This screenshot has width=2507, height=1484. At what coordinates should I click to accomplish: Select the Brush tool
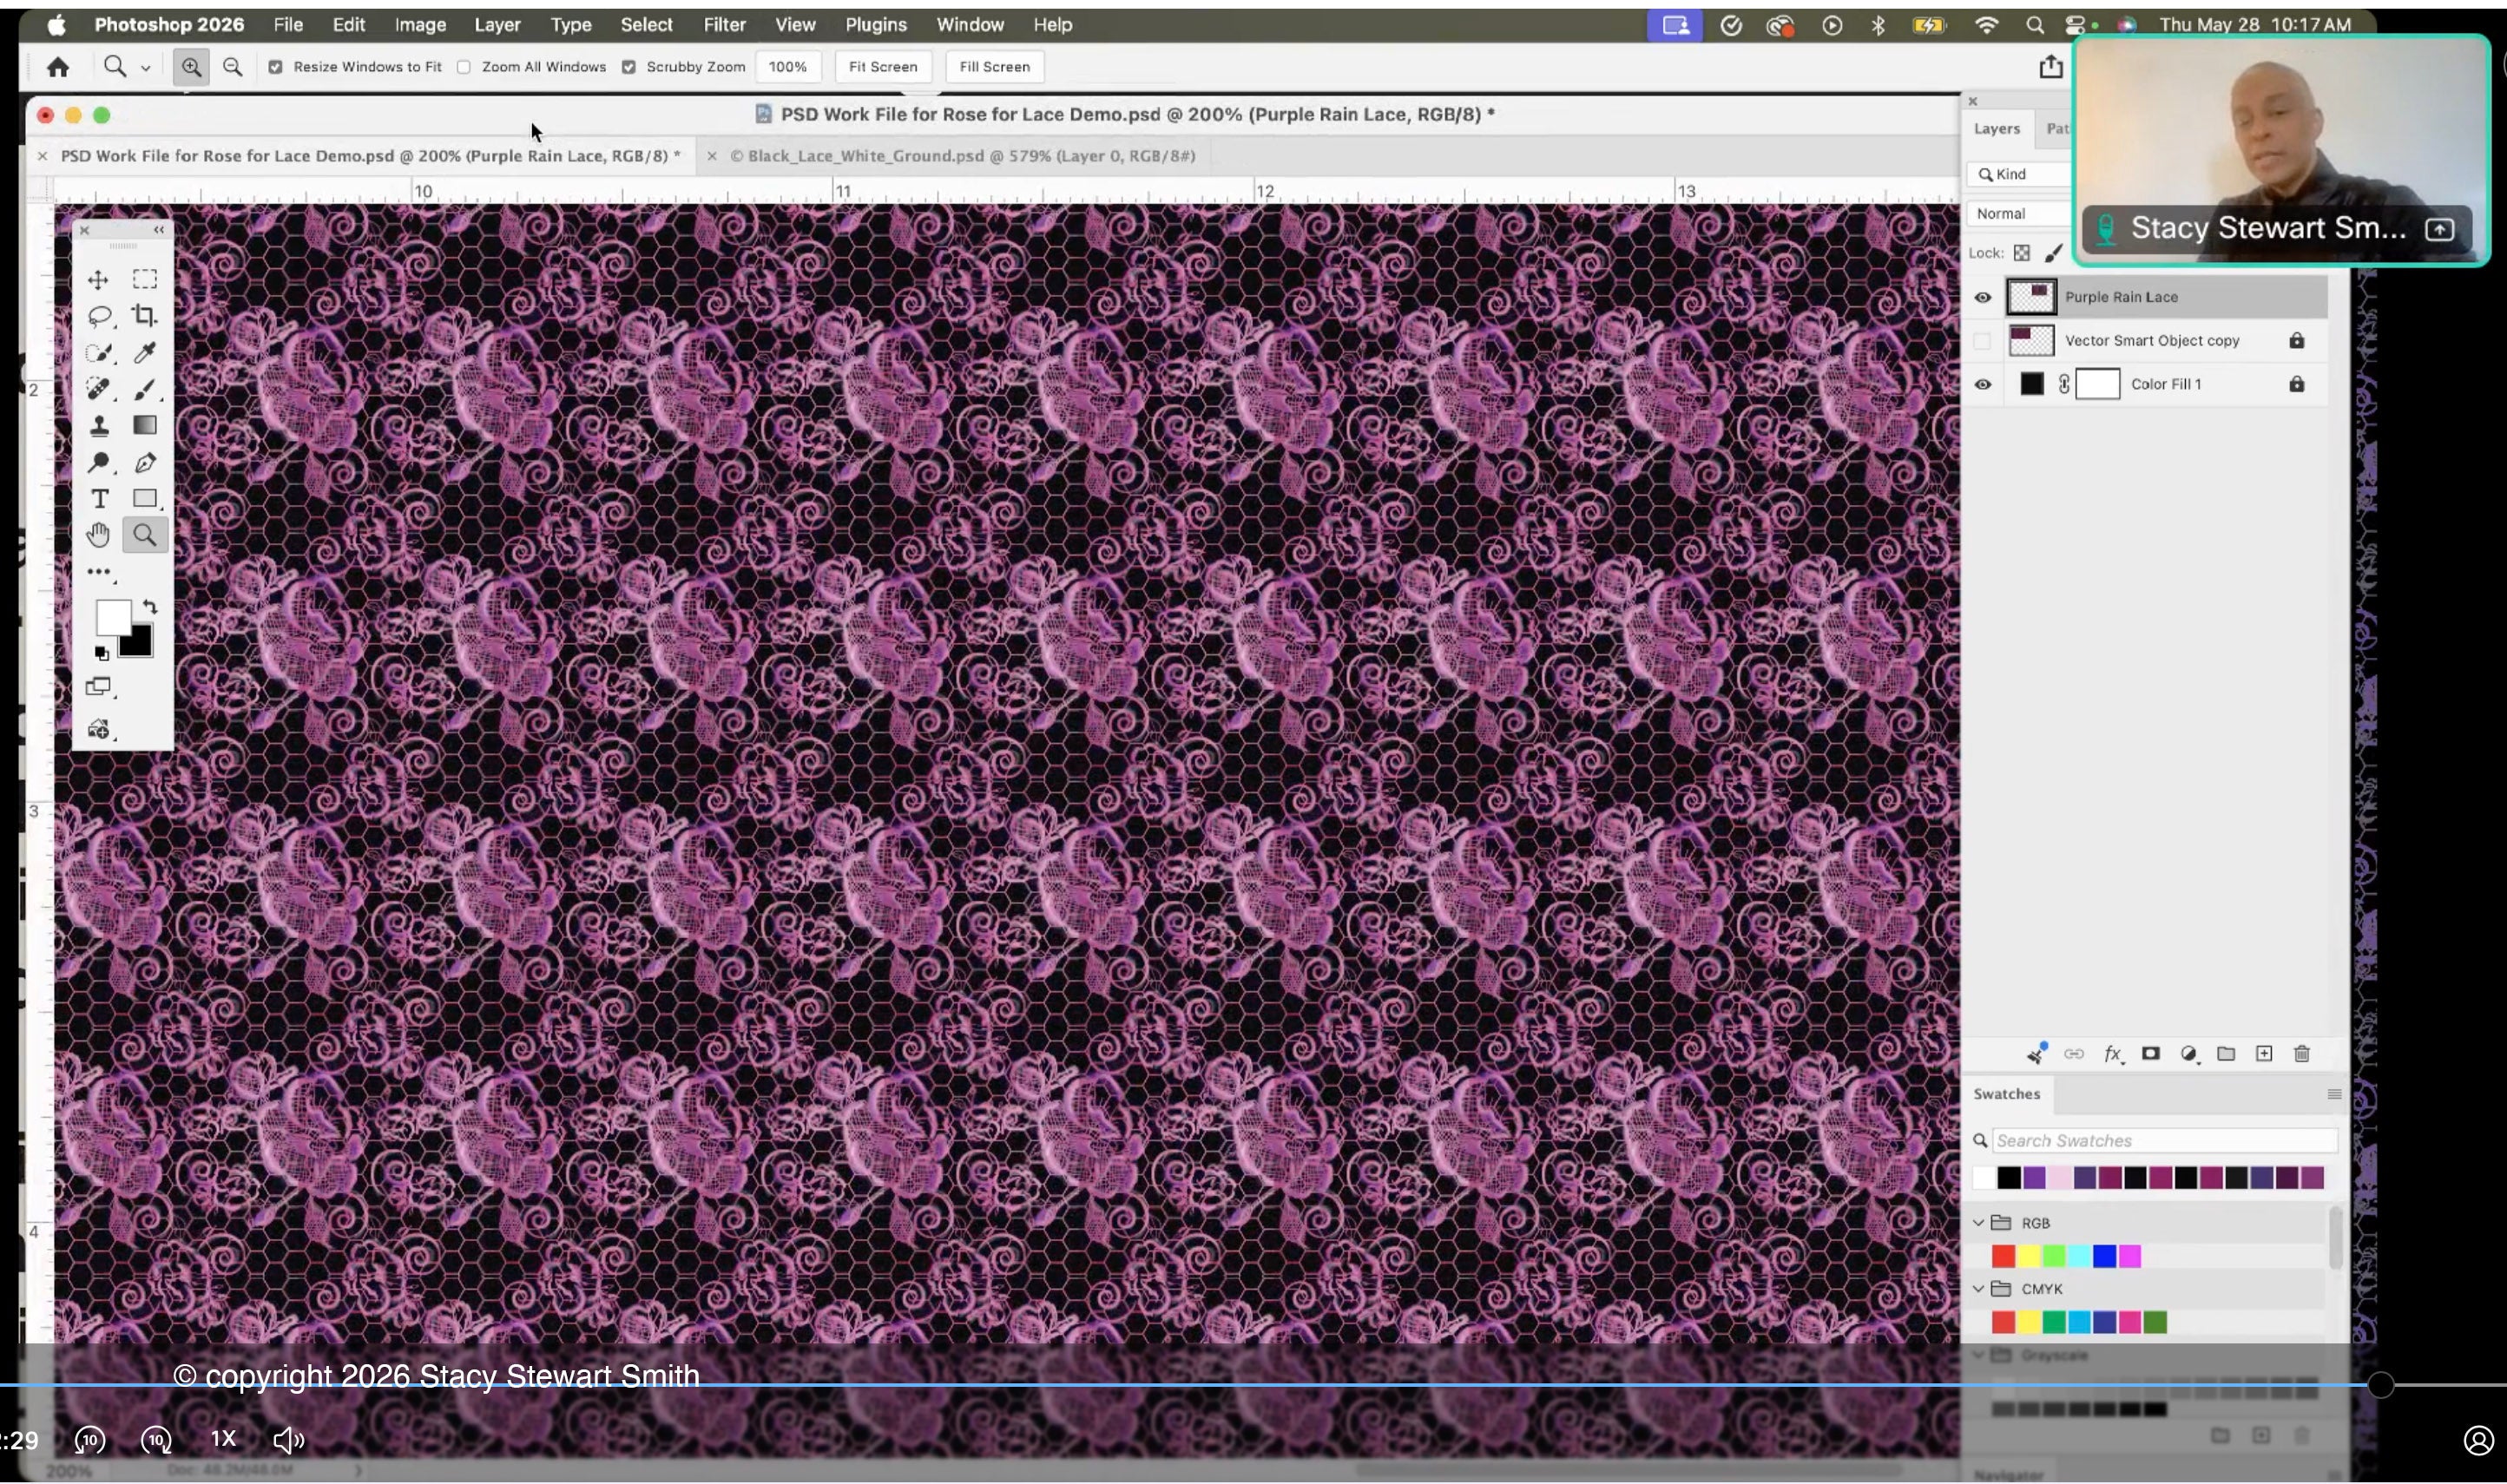pos(145,389)
